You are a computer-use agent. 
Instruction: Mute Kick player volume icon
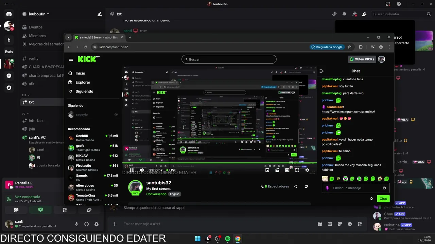(x=142, y=170)
